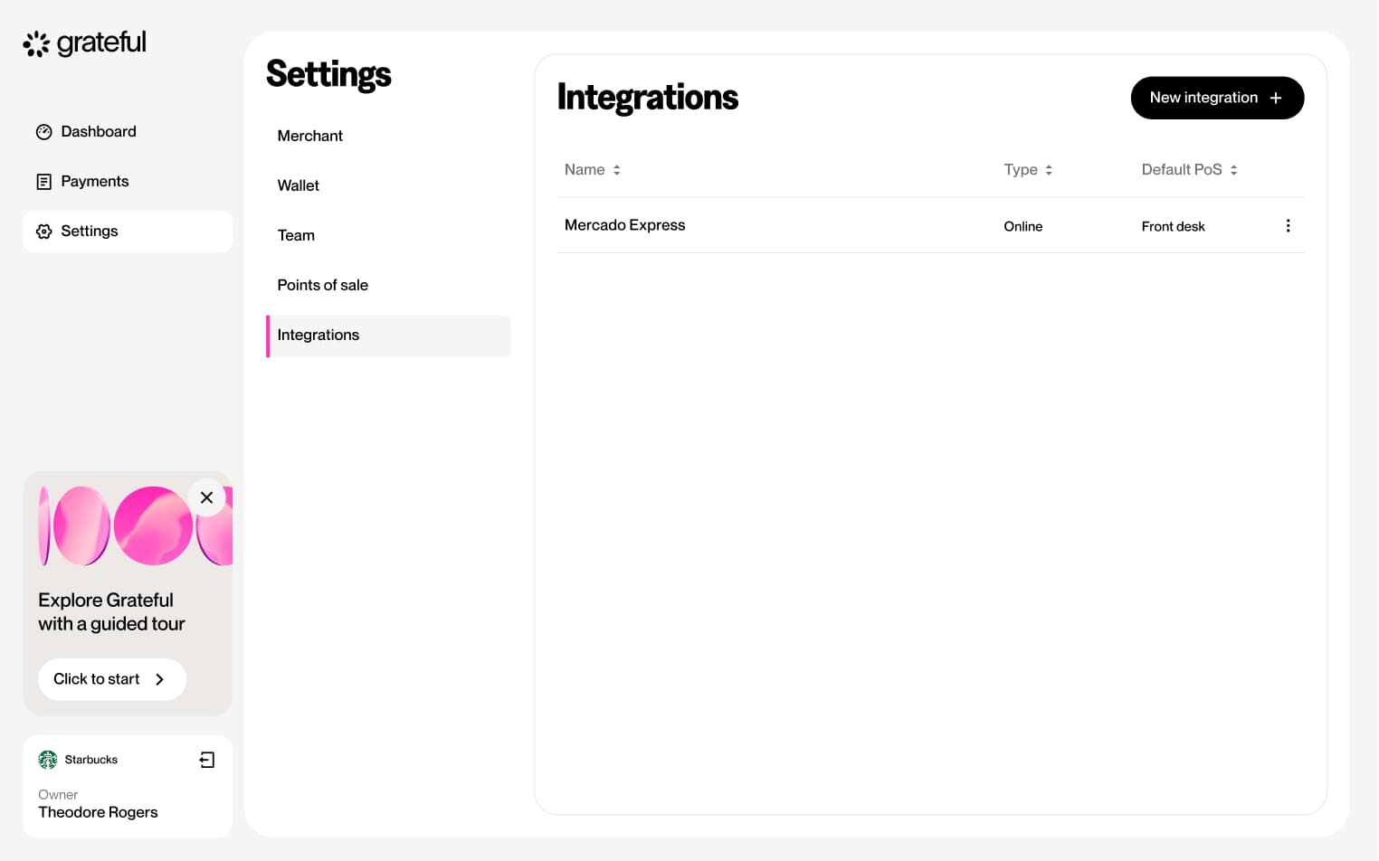This screenshot has width=1379, height=861.
Task: Click the Dashboard gauge icon
Action: click(43, 132)
